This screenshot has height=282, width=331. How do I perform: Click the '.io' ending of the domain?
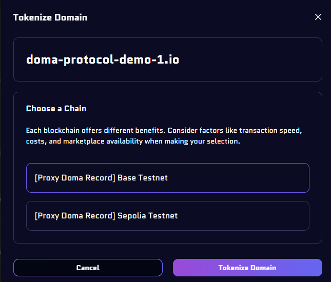pos(172,59)
